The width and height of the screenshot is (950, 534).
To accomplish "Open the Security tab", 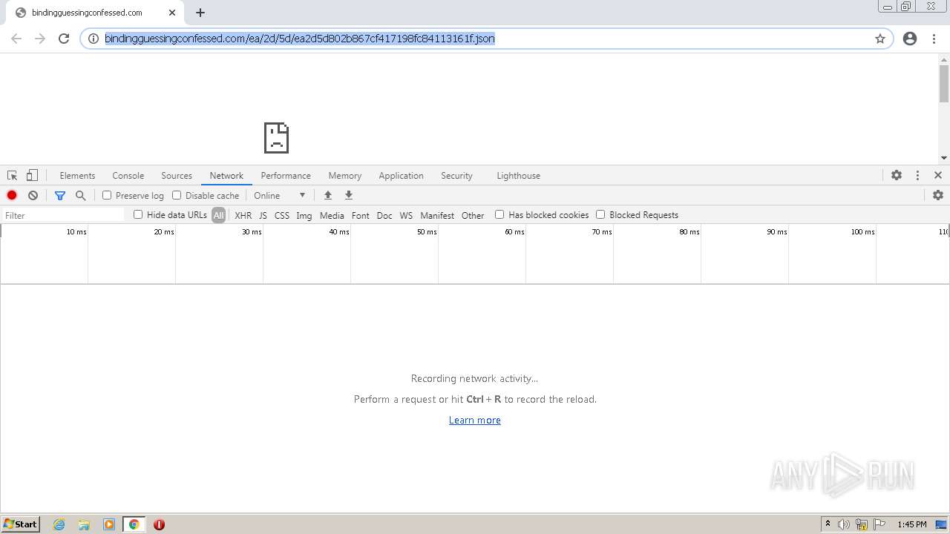I will click(x=456, y=176).
